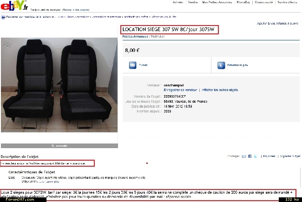Click the blue Email envelope icon
302x202 pixels.
(132, 65)
